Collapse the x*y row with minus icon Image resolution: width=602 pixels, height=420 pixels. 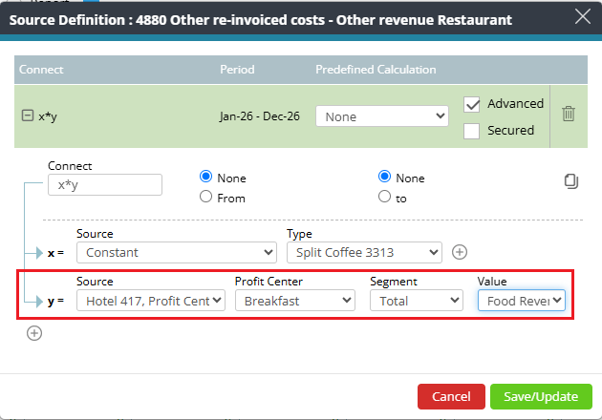click(28, 115)
